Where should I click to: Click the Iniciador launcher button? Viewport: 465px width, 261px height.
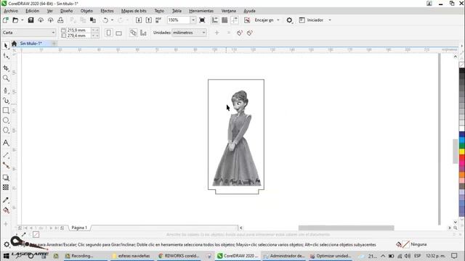click(x=312, y=20)
